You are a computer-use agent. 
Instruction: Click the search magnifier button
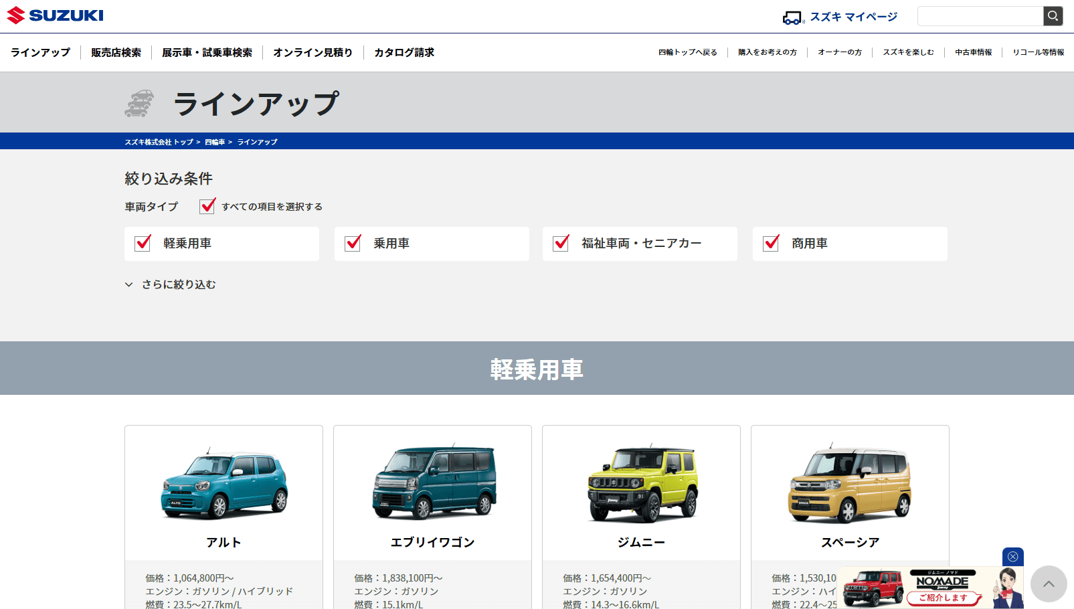pyautogui.click(x=1053, y=16)
